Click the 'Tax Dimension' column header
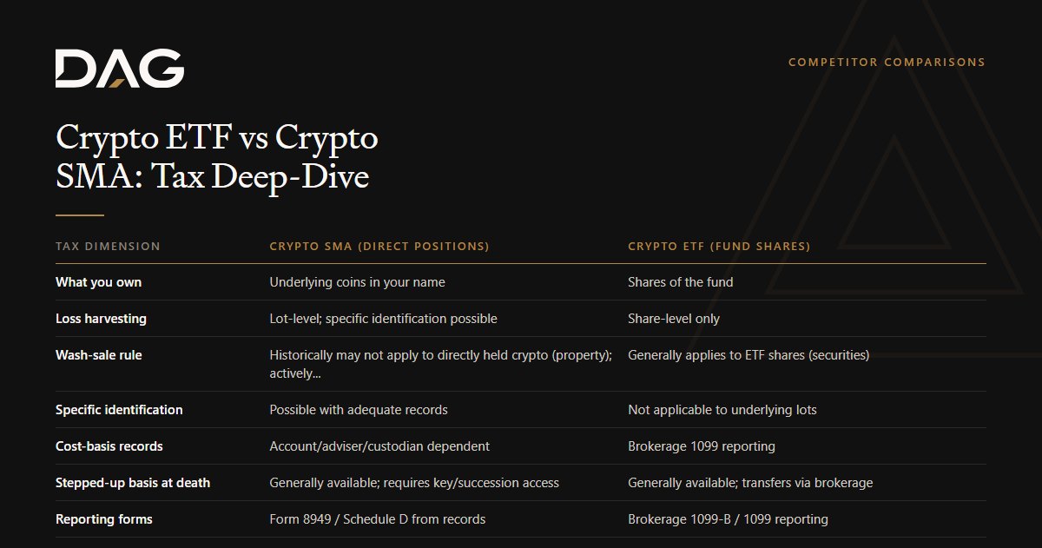 (x=108, y=247)
